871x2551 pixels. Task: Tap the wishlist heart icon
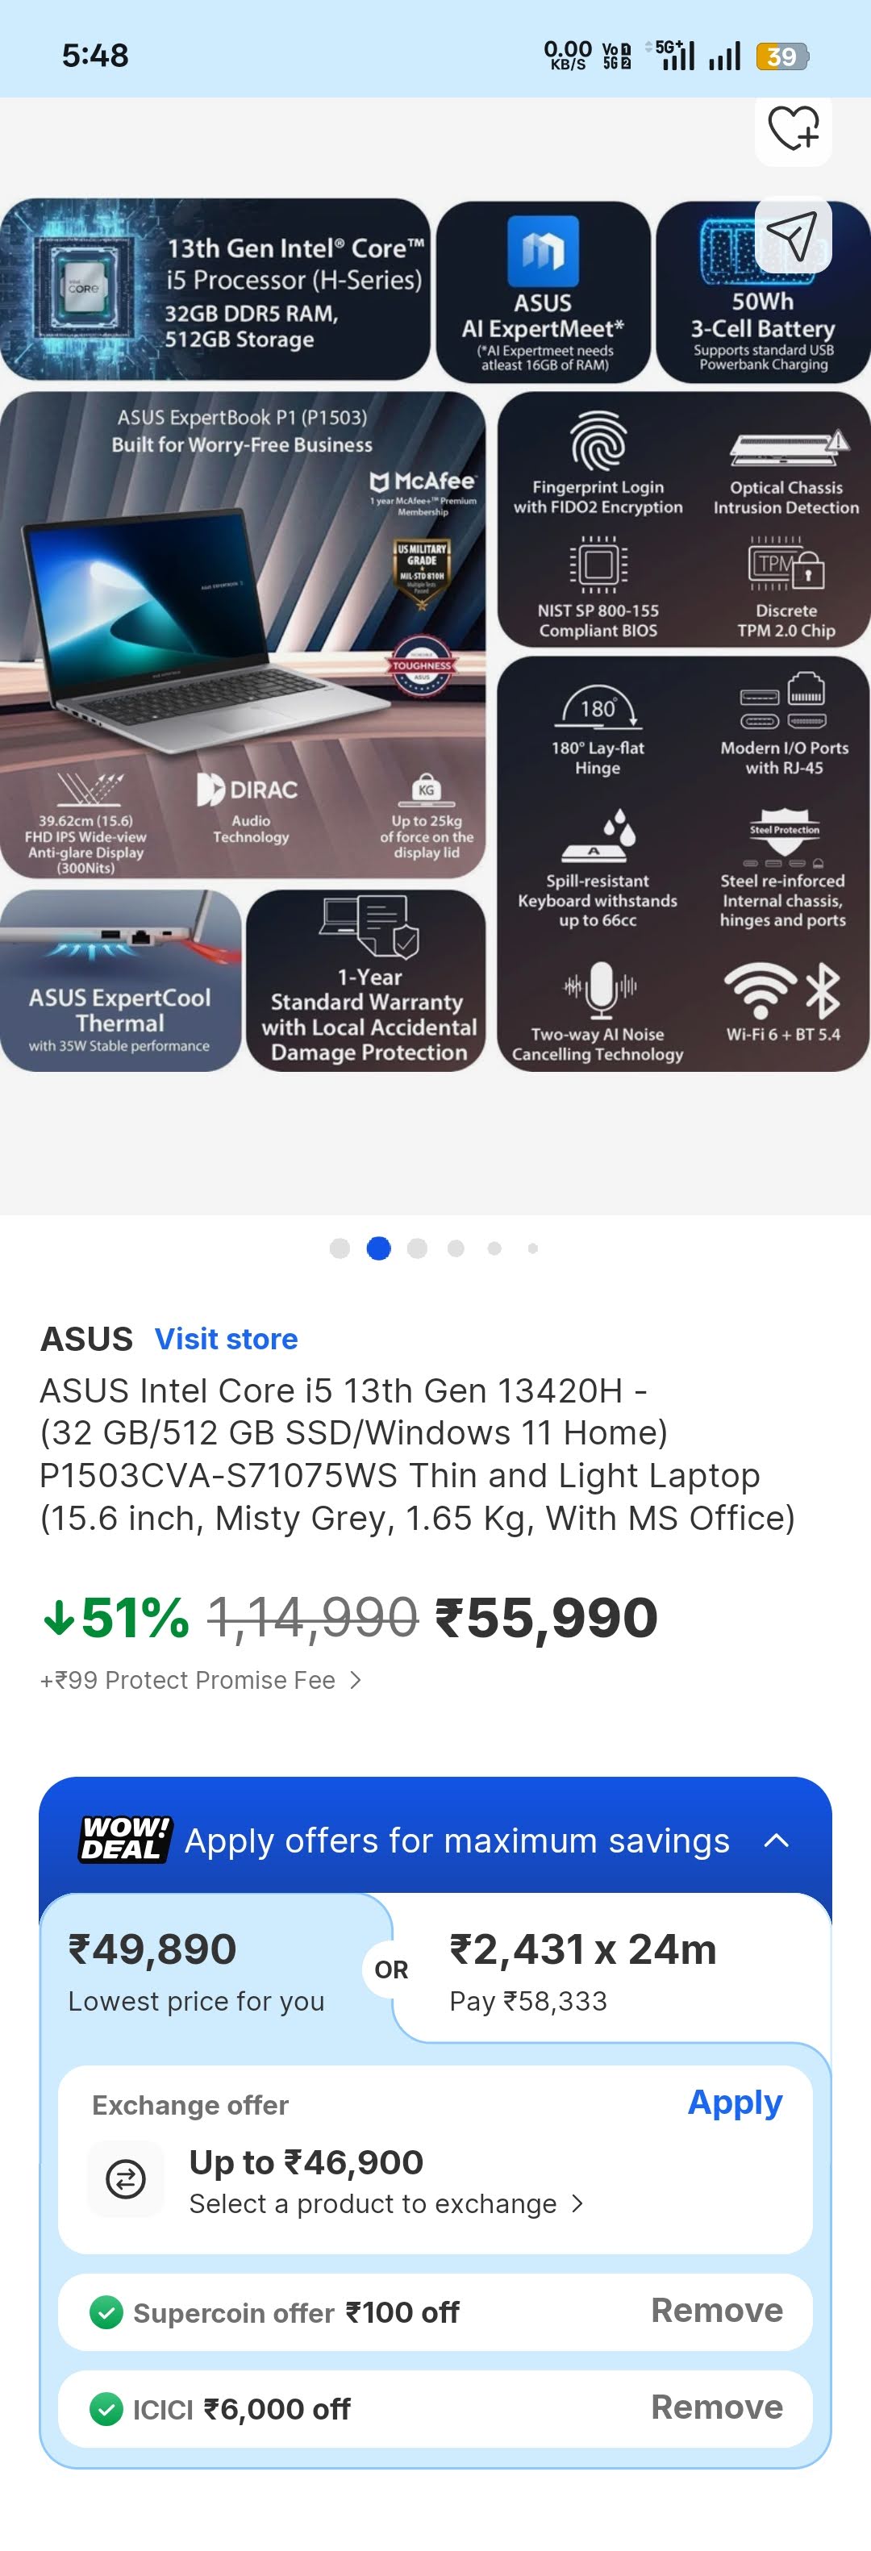pyautogui.click(x=793, y=131)
